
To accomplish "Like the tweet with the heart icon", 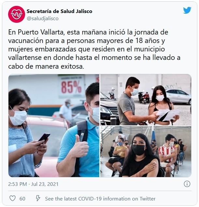I will coord(13,199).
